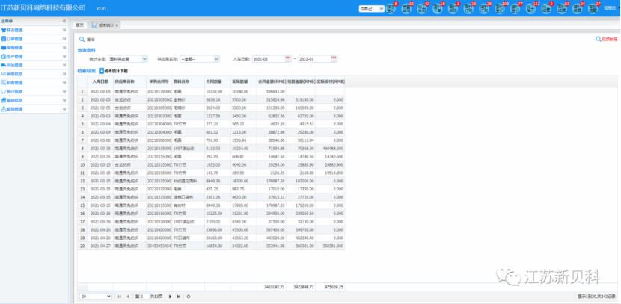Click the magnifier icon beside 查询
621x304 pixels.
click(82, 40)
